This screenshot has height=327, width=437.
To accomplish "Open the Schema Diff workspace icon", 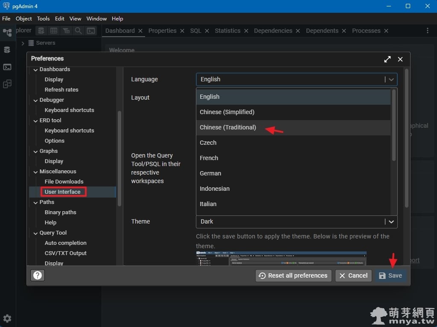I will tap(7, 84).
